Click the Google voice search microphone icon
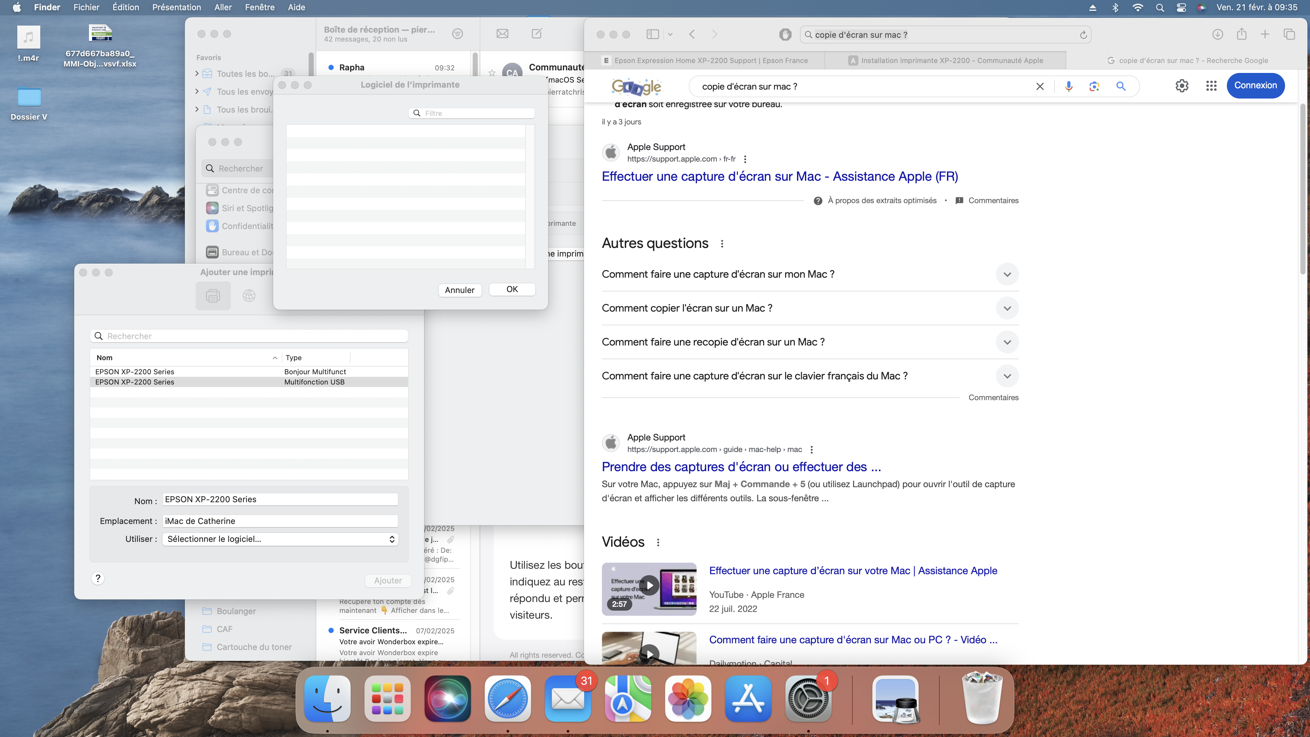This screenshot has height=737, width=1310. point(1069,86)
